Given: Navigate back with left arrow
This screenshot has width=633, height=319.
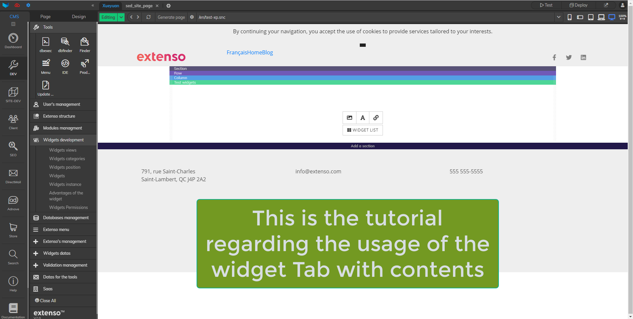Looking at the screenshot, I should coord(131,17).
